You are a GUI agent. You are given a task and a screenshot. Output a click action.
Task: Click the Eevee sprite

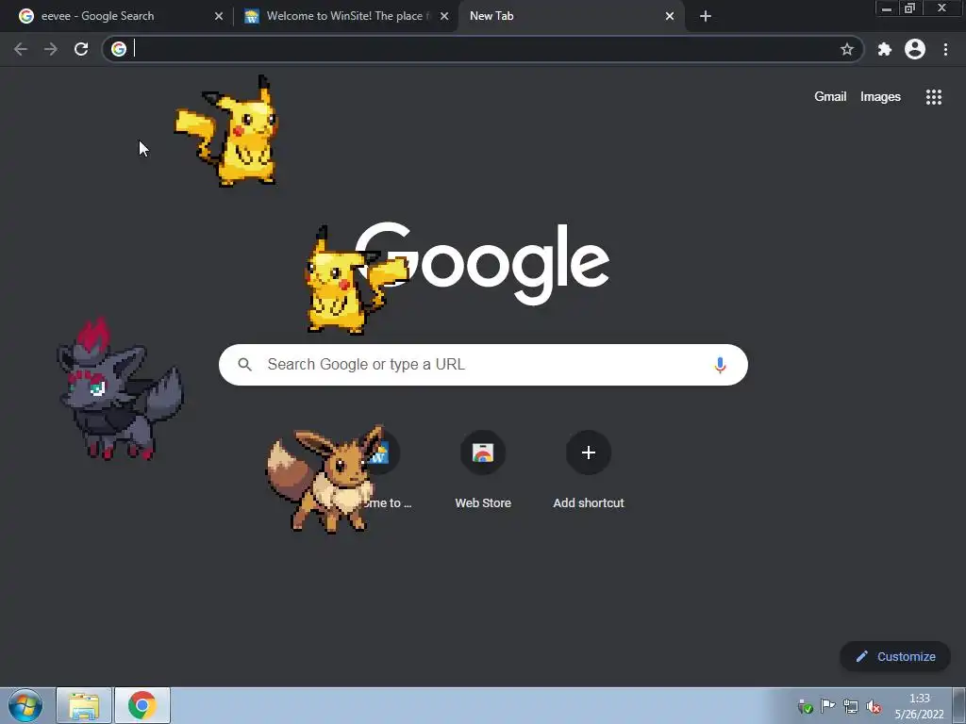click(x=326, y=479)
